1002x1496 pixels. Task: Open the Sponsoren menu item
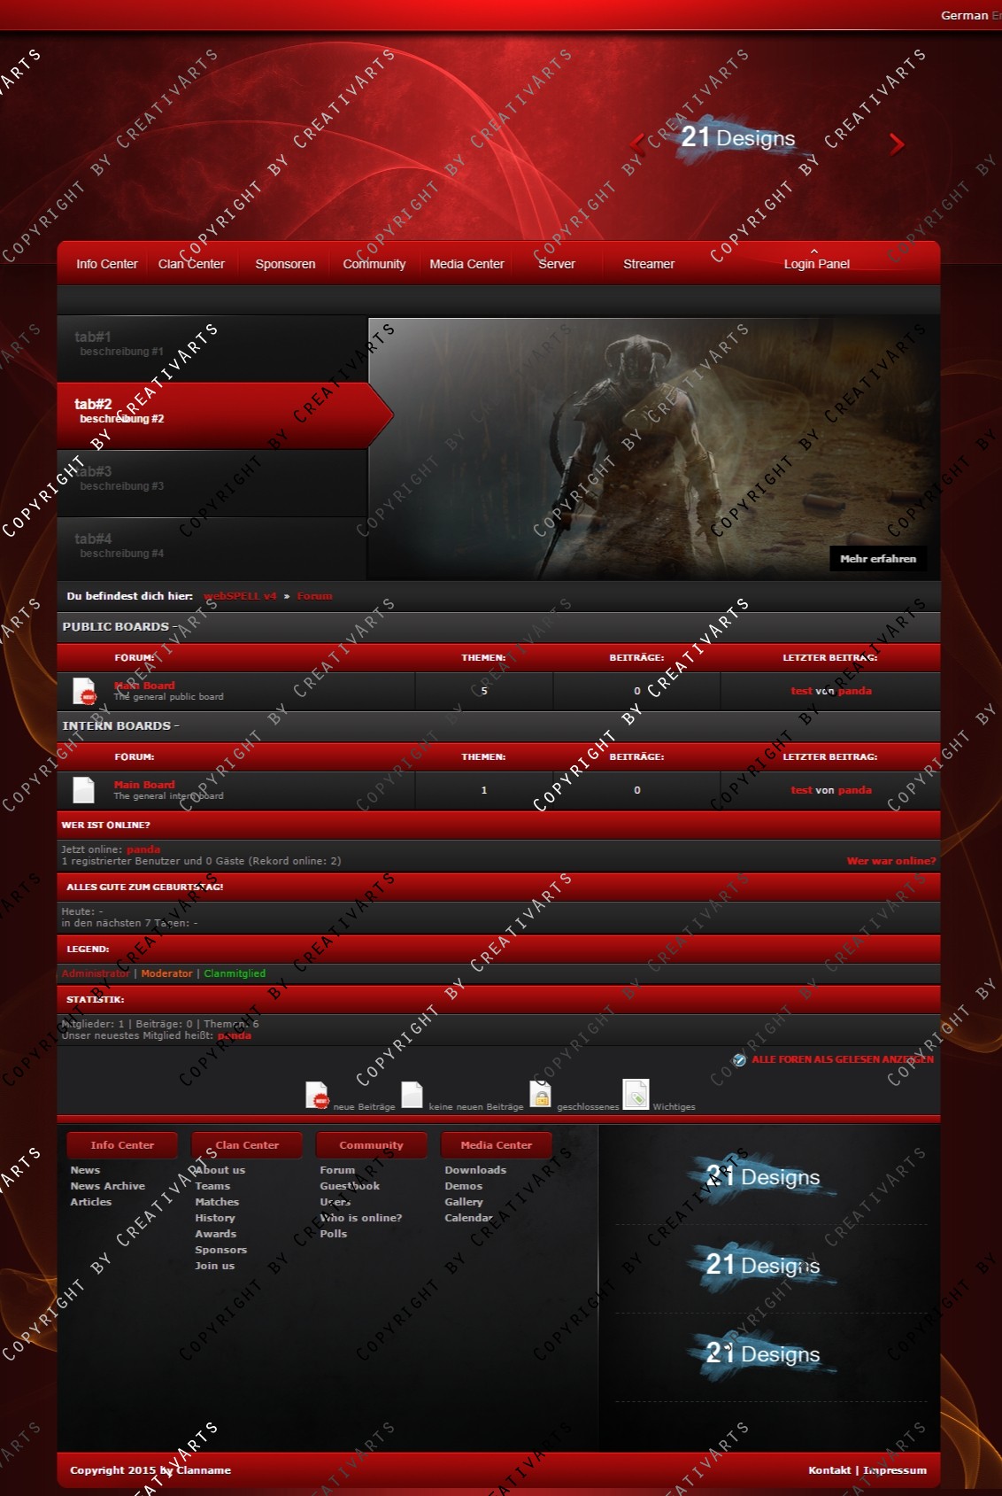(x=285, y=264)
